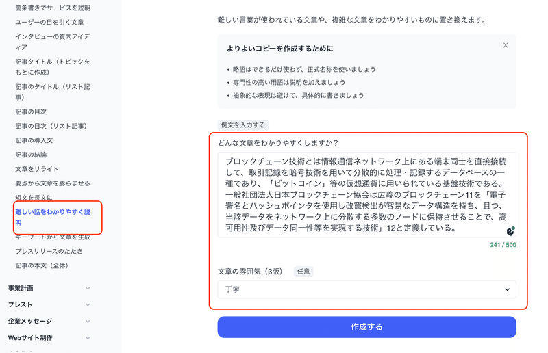Open 文章をリライト menu item

click(37, 169)
